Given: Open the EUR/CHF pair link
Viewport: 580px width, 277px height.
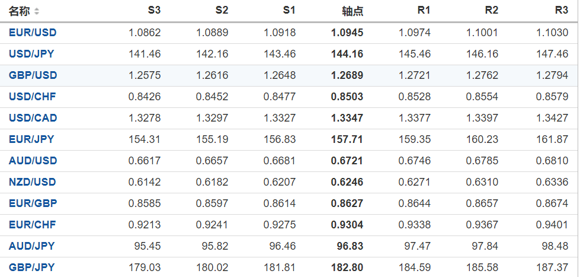Looking at the screenshot, I should pos(33,225).
